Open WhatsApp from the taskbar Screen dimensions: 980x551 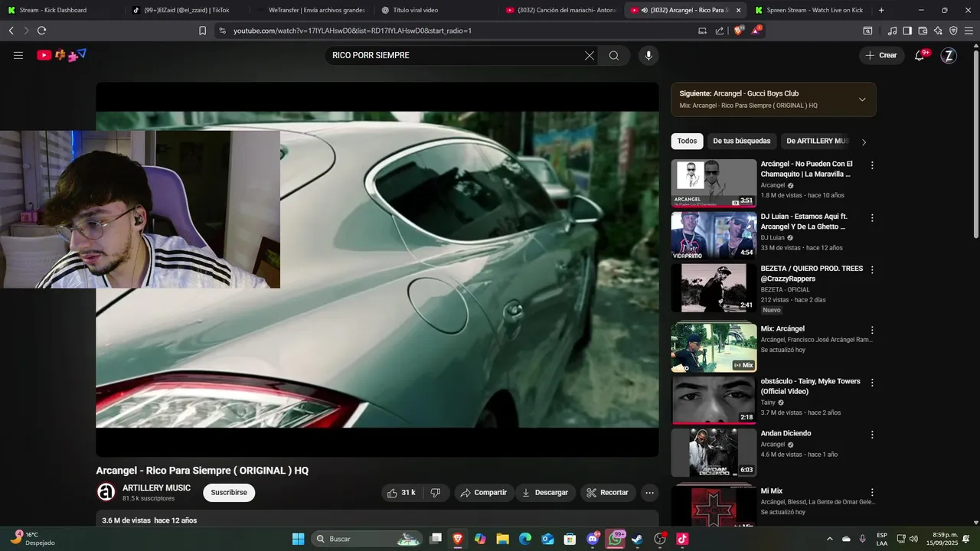pyautogui.click(x=616, y=539)
